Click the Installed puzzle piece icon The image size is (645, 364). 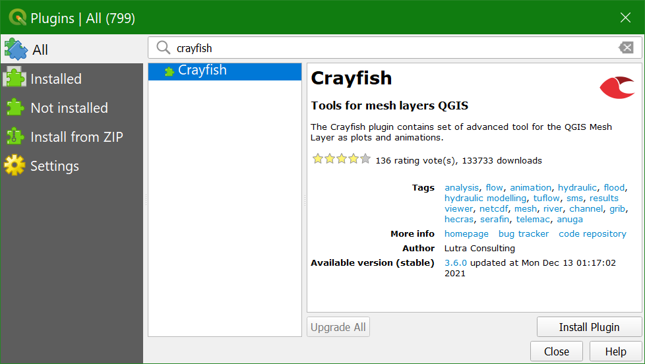click(x=15, y=78)
